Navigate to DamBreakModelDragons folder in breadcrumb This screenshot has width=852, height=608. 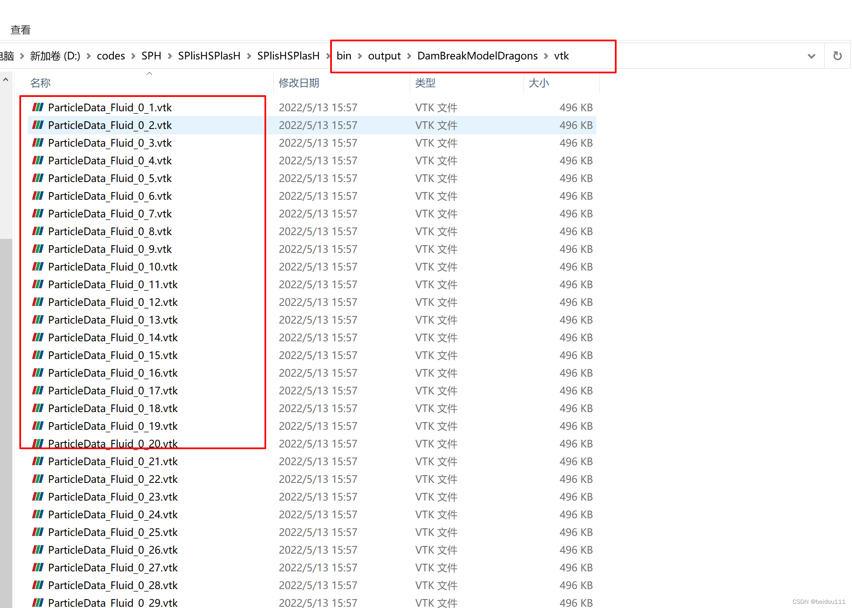click(477, 56)
